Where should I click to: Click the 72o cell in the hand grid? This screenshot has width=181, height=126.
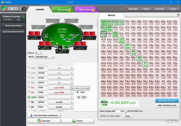(145, 94)
